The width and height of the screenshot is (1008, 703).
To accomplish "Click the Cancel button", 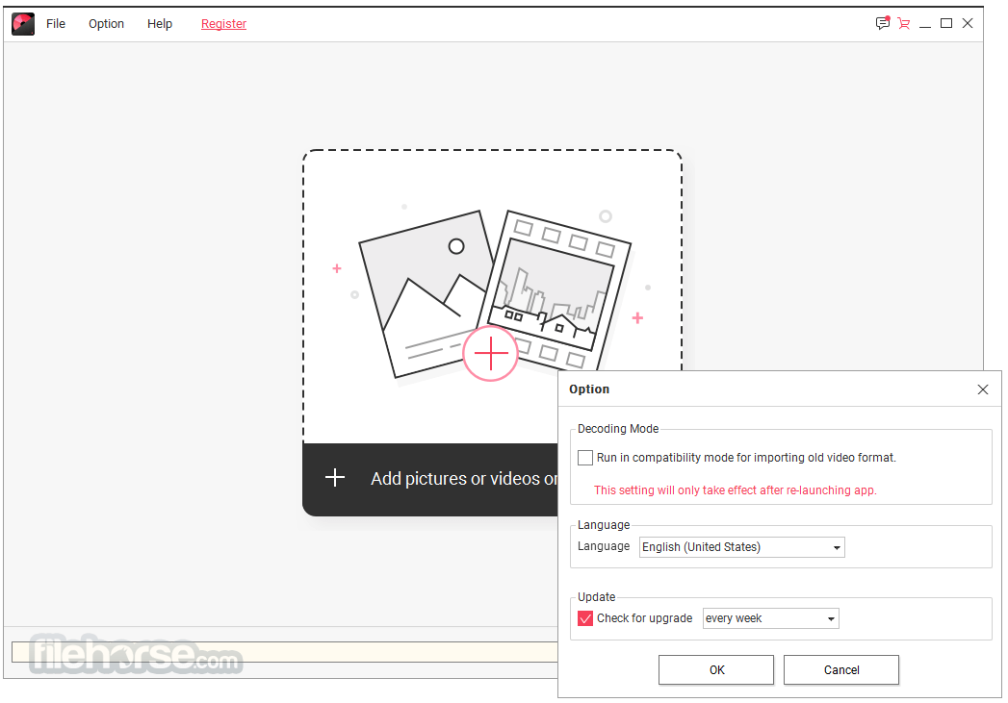I will coord(841,669).
